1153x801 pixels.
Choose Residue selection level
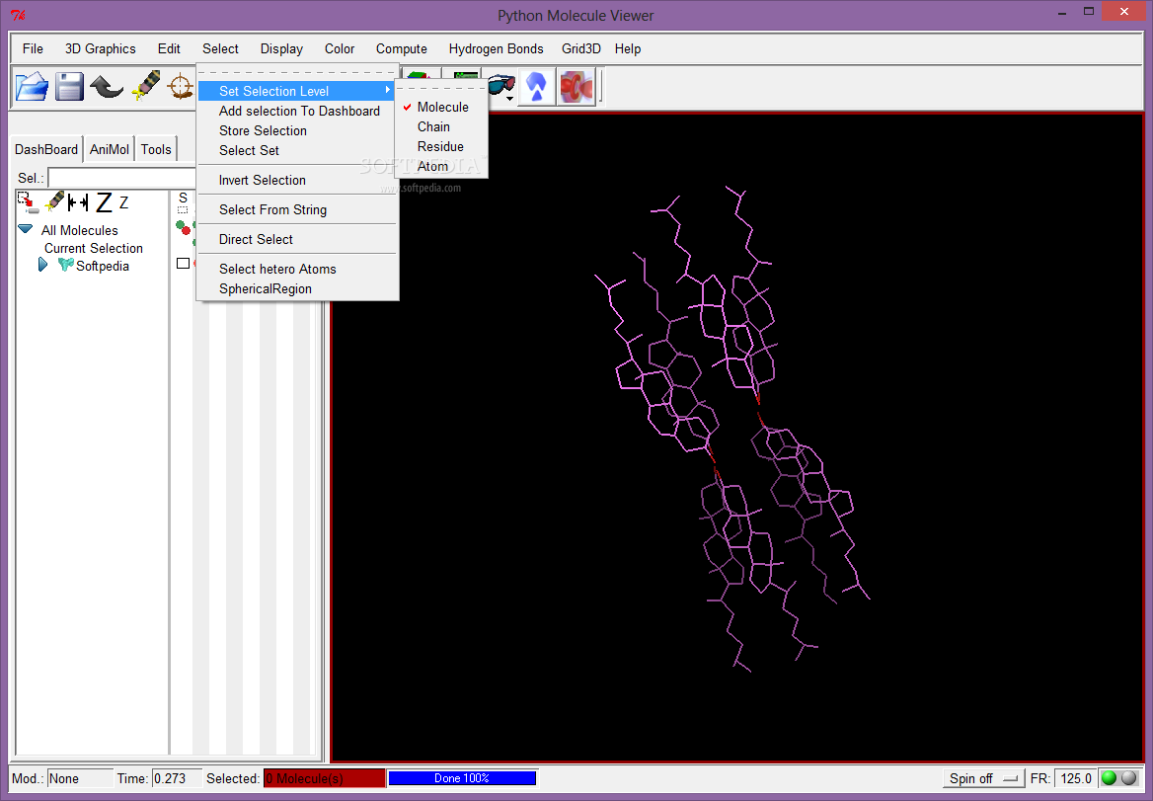point(440,147)
